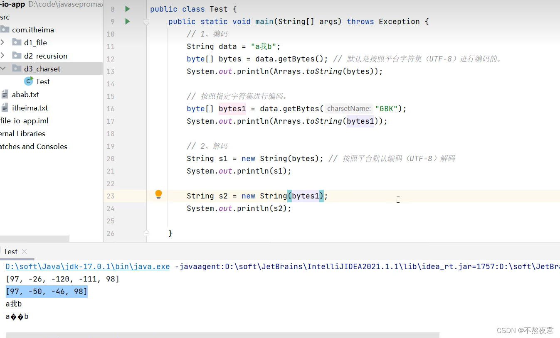
Task: Click the src folder icon in project panel
Action: point(4,17)
